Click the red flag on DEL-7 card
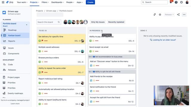The image size is (191, 107). [42, 72]
